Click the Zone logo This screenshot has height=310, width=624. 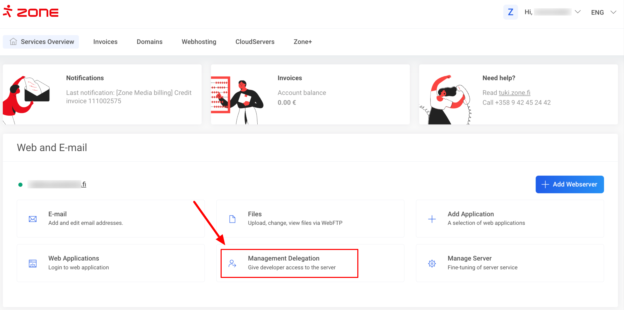pyautogui.click(x=31, y=12)
